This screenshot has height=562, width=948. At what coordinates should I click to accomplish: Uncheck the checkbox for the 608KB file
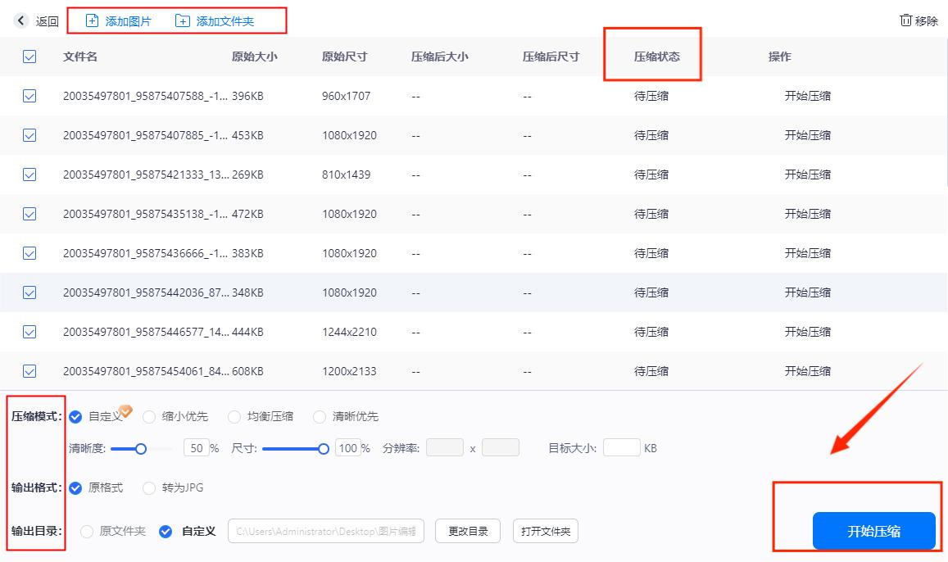(x=29, y=371)
